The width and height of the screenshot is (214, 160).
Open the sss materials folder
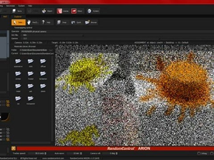[18, 100]
